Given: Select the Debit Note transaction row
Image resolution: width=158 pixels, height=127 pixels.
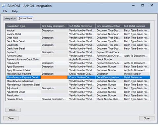Looking at the screenshot, I should coord(78,38).
